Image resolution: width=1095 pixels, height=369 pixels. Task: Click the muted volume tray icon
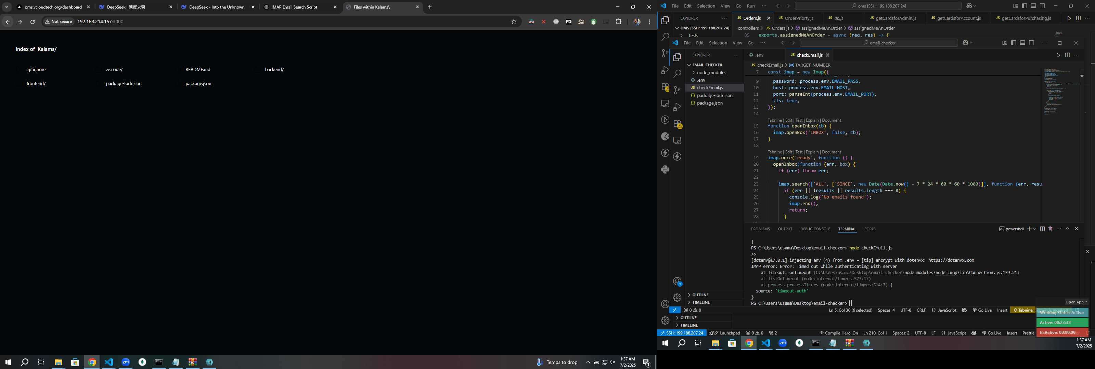[613, 362]
